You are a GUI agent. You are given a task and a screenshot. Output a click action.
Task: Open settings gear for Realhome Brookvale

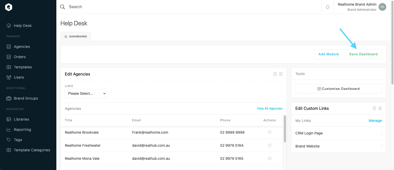pyautogui.click(x=270, y=132)
